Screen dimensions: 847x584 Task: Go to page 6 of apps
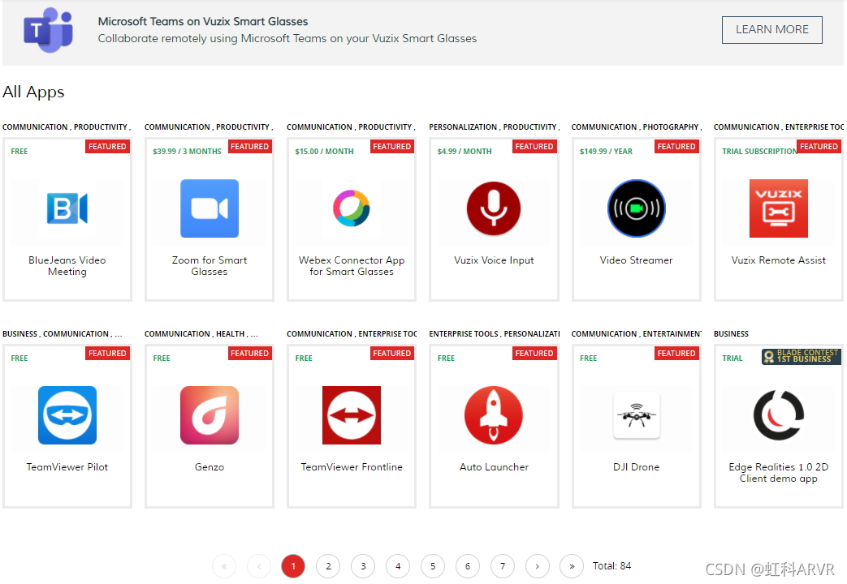pos(468,566)
